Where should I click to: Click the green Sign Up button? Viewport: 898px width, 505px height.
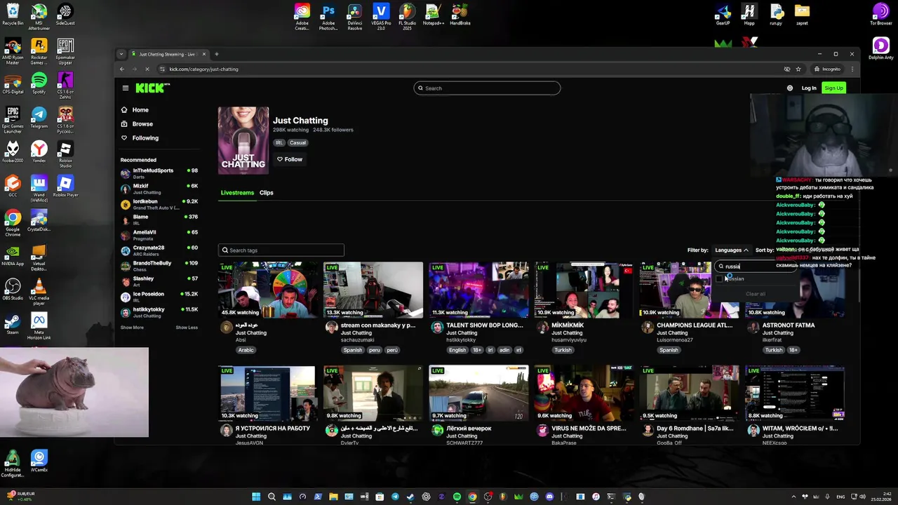833,88
